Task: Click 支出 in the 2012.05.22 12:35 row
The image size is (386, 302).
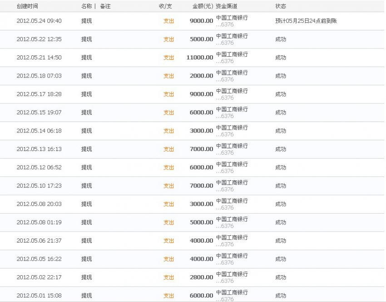Action: point(168,39)
